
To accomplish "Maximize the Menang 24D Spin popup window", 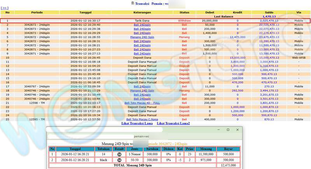I will [228, 130].
